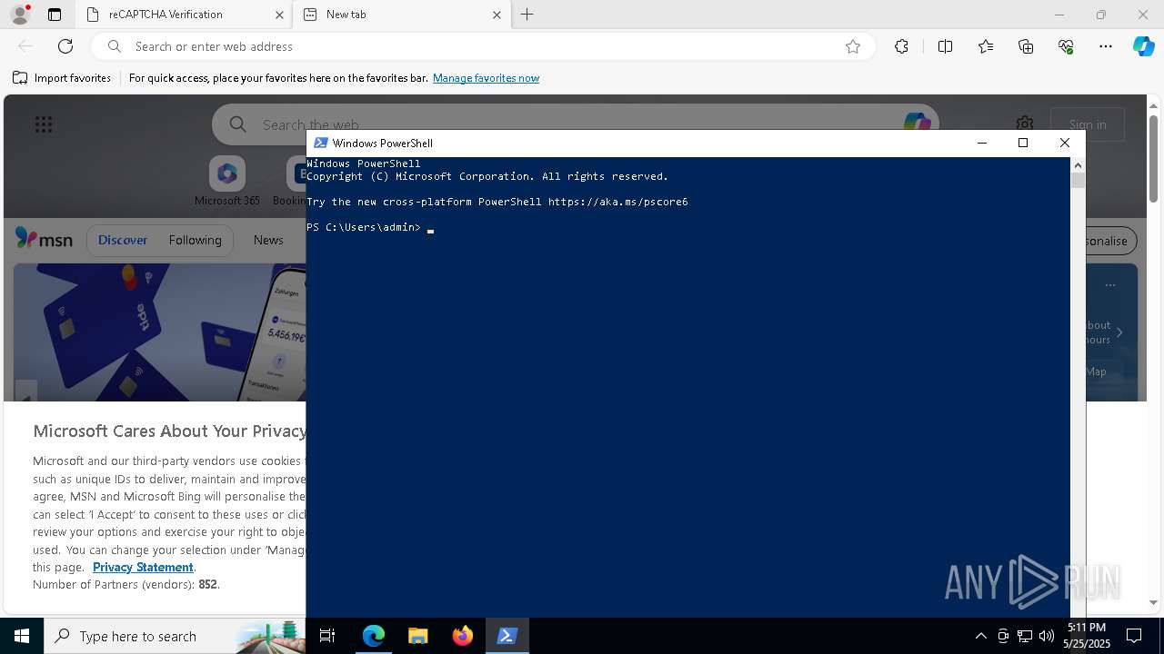This screenshot has height=654, width=1164.
Task: Close the New tab tab
Action: [x=497, y=15]
